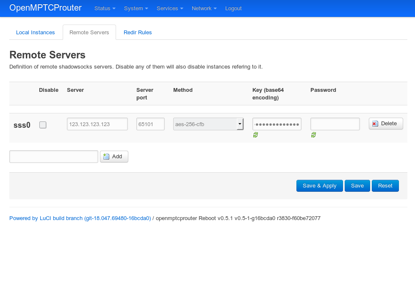Image resolution: width=415 pixels, height=292 pixels.
Task: Click the OpenMPTCProuter brand logo text
Action: point(45,8)
